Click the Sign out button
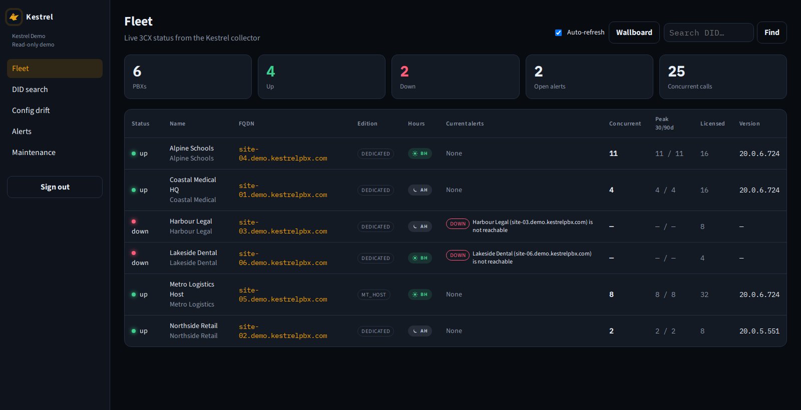Screen dimensions: 801x410 [55, 187]
